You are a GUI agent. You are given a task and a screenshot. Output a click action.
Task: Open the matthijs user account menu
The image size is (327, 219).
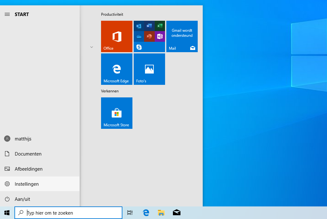[23, 139]
